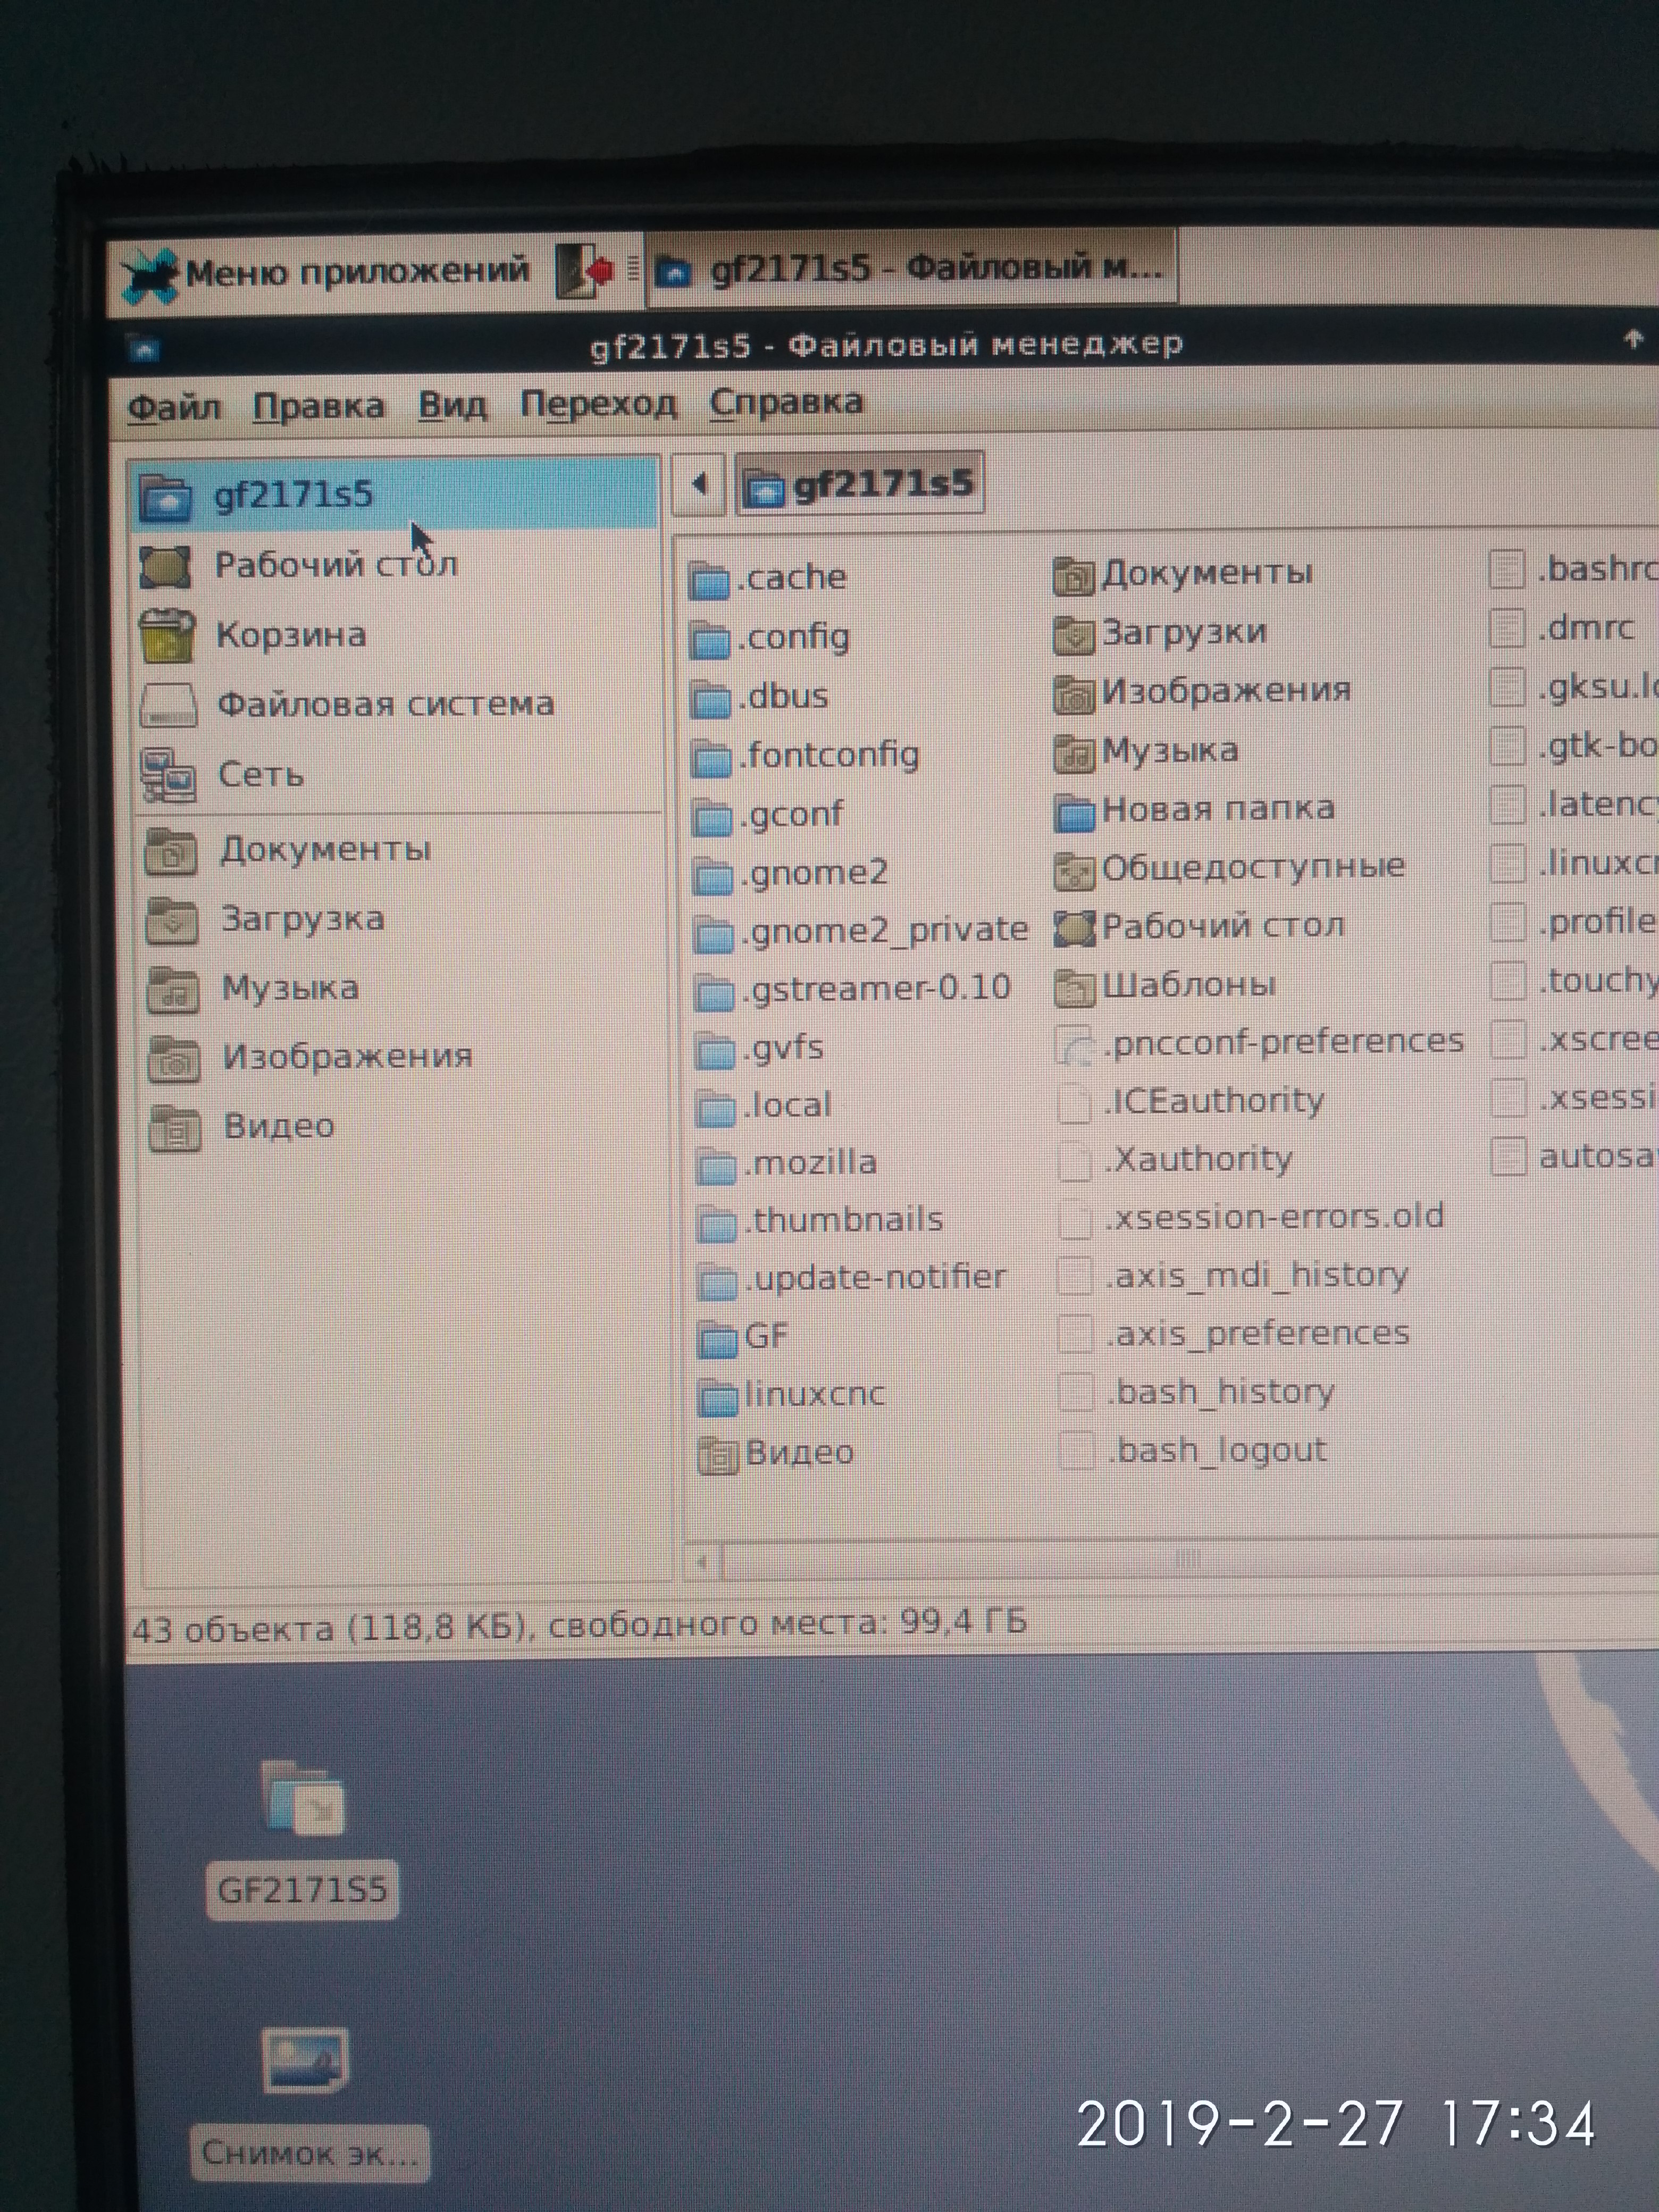Open the Вид menu
Image resolution: width=1659 pixels, height=2212 pixels.
click(452, 405)
